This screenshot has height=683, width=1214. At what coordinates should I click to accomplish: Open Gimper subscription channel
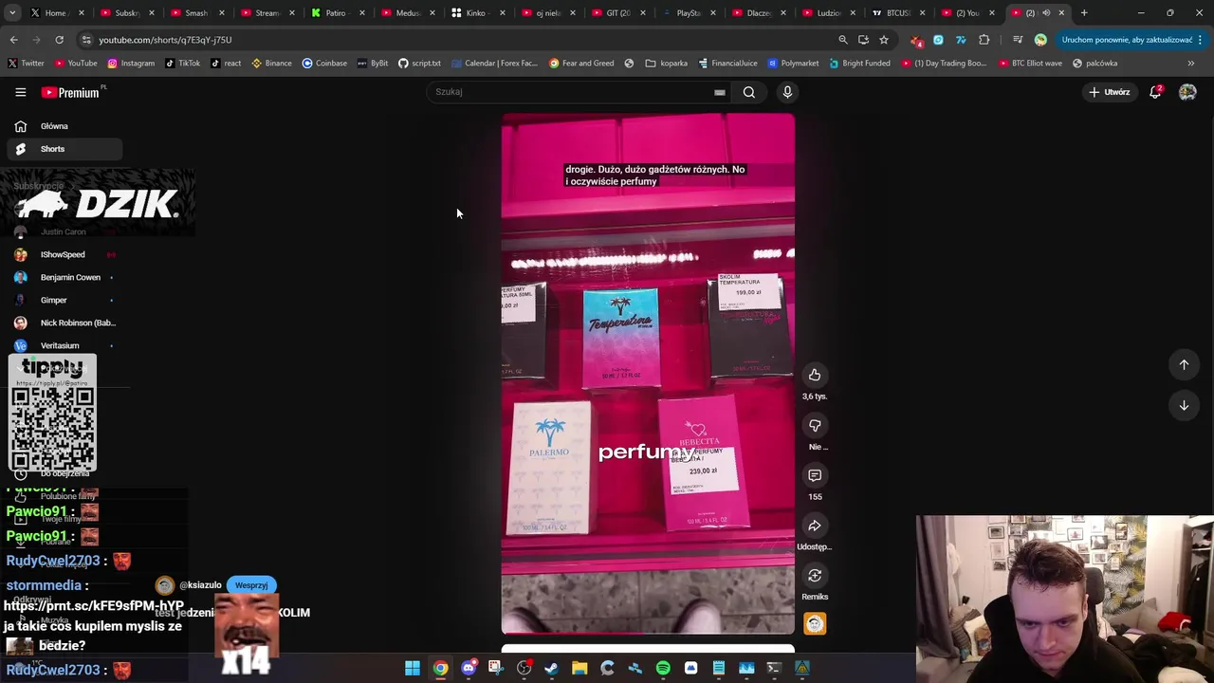[64, 300]
